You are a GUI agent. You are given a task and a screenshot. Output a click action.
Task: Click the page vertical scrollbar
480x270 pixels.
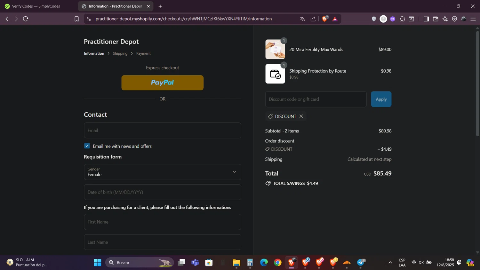pyautogui.click(x=477, y=83)
